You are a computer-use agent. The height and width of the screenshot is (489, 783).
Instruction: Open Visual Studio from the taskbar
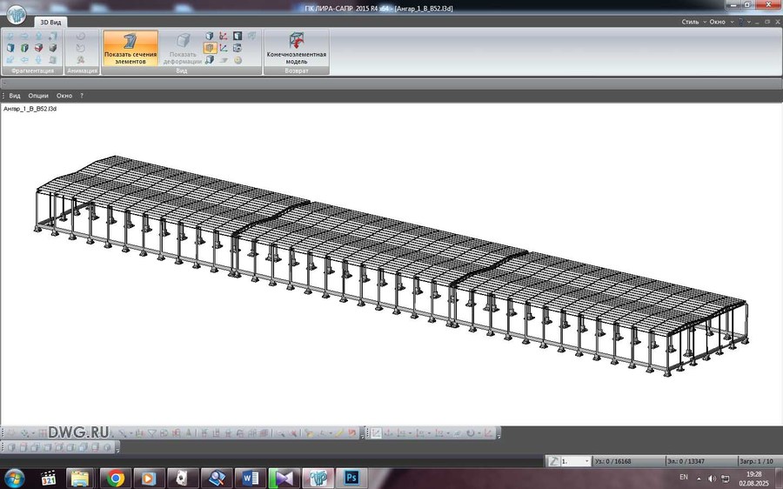(x=284, y=478)
